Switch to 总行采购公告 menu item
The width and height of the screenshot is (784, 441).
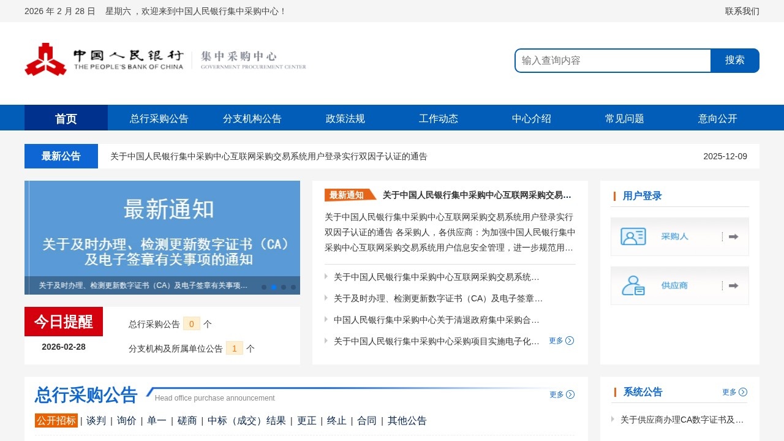159,118
